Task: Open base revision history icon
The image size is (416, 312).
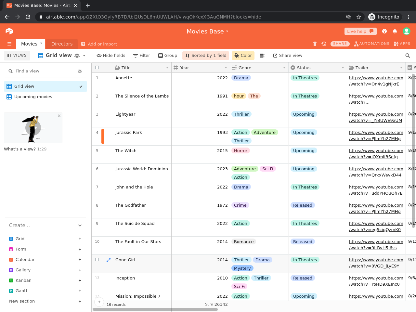Action: click(x=324, y=44)
